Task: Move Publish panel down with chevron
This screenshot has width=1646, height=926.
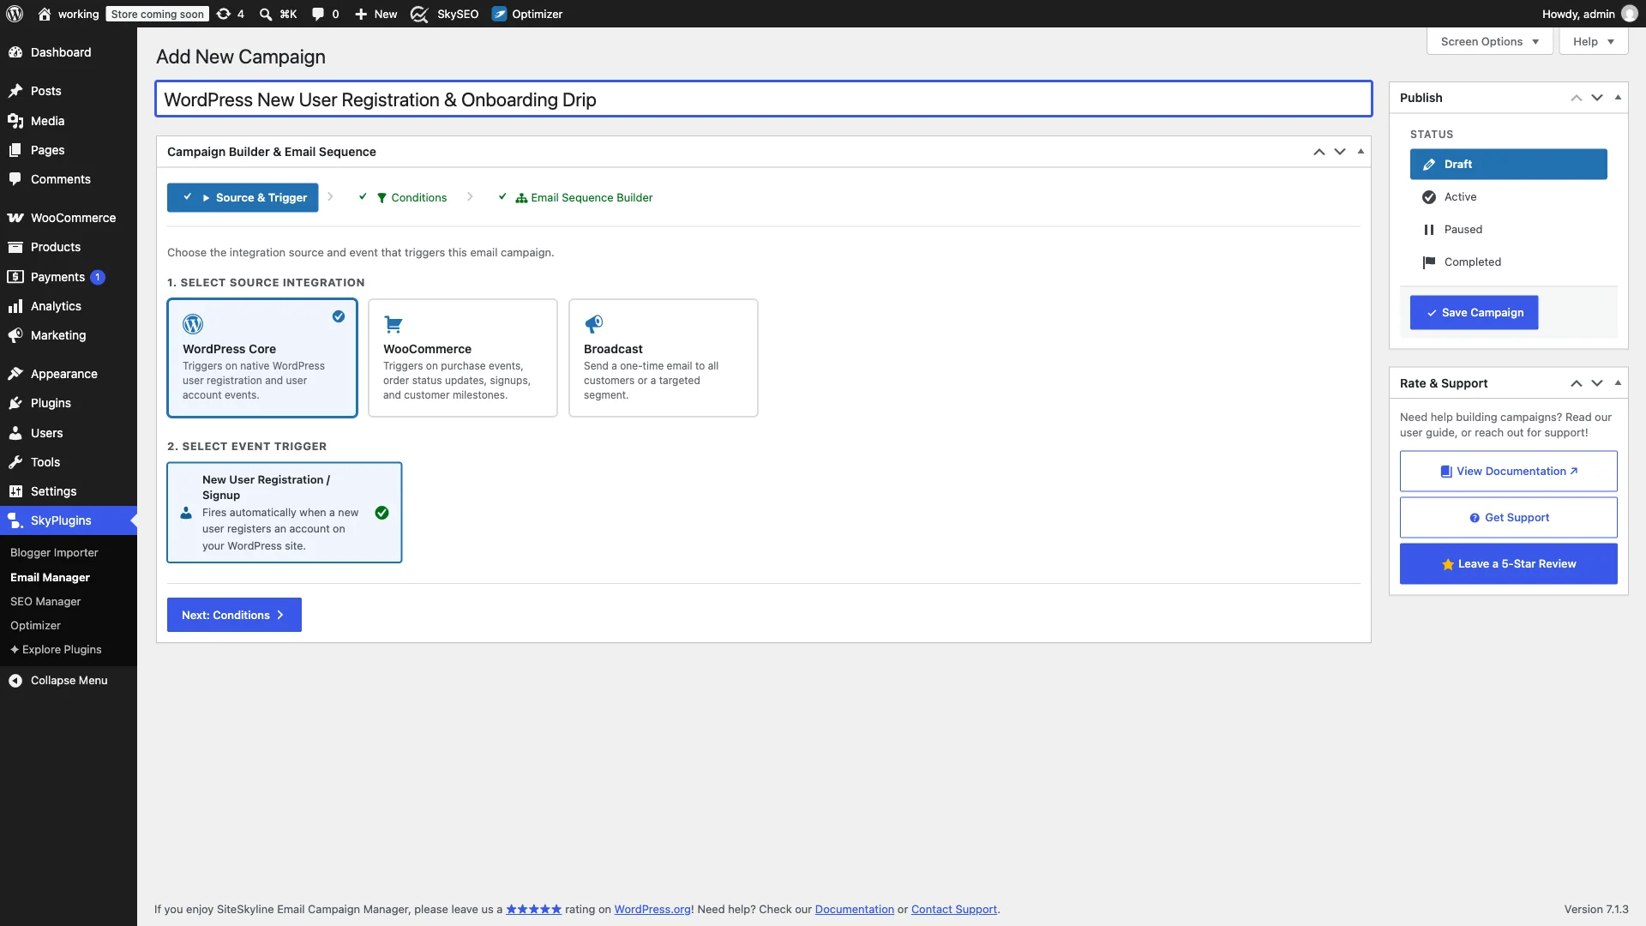Action: click(1597, 98)
